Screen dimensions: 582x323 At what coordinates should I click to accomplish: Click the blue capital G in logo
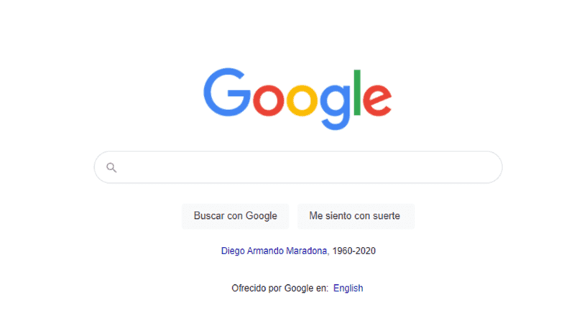(x=227, y=92)
